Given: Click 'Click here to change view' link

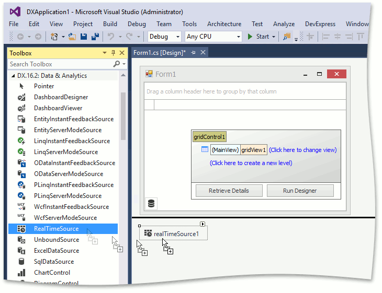Looking at the screenshot, I should (303, 150).
